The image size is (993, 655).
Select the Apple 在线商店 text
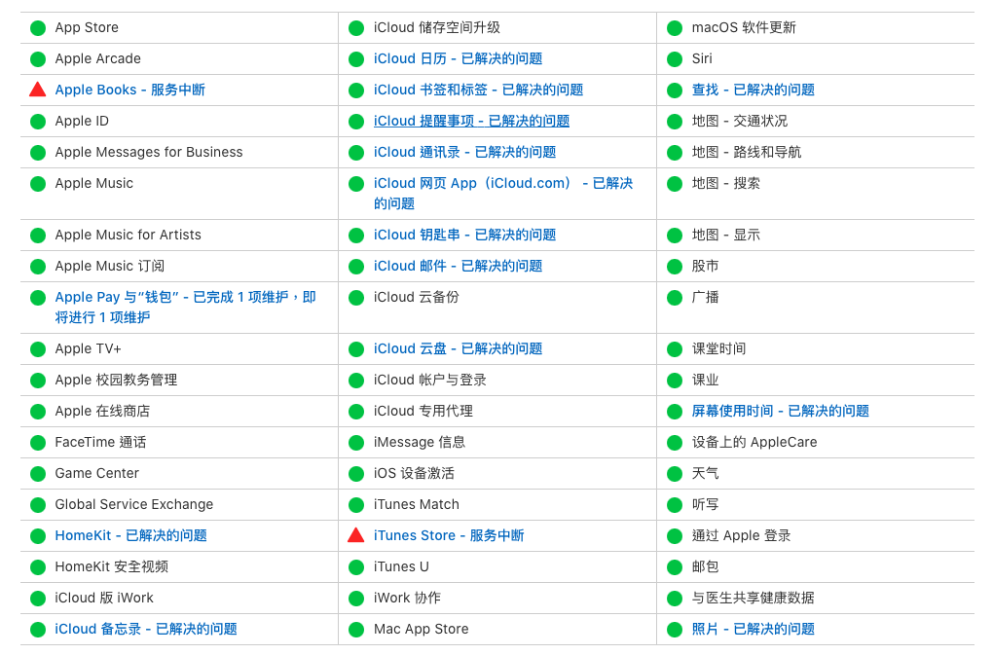pos(102,411)
